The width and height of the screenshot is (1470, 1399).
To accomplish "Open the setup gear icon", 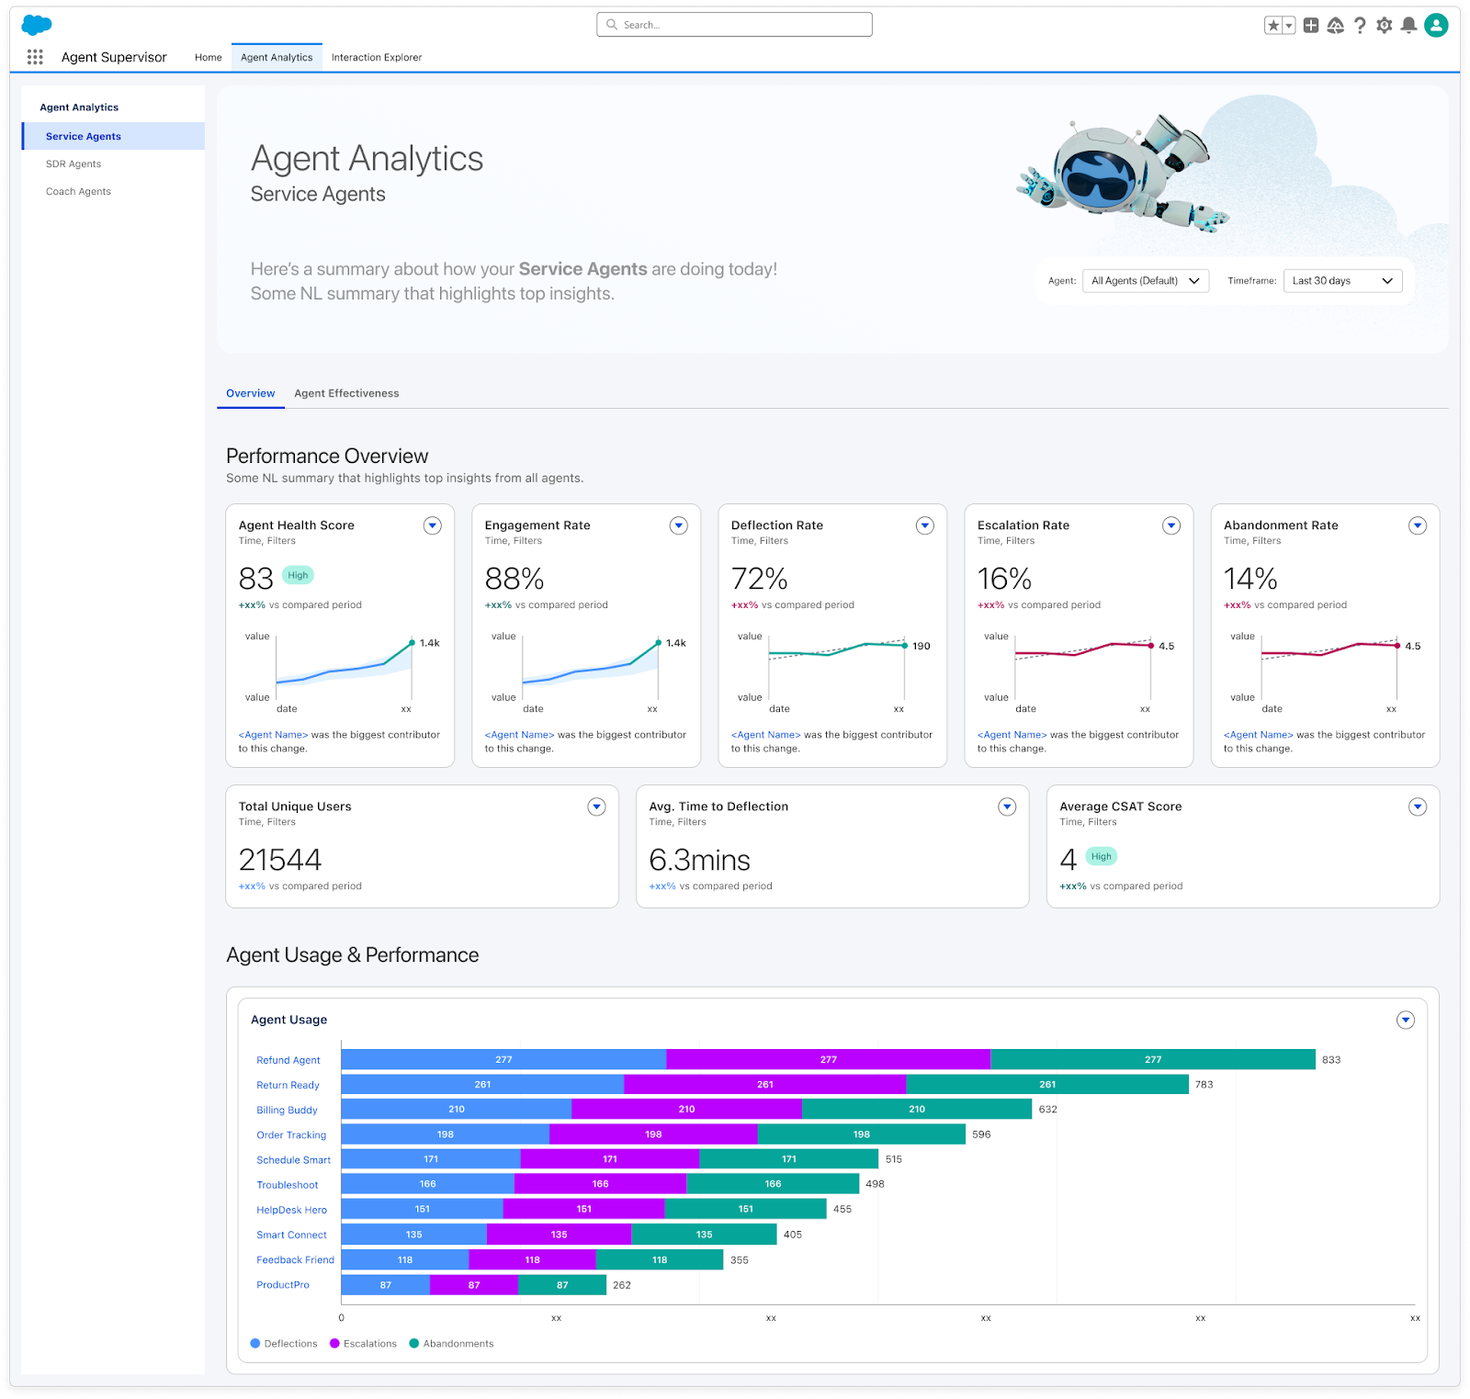I will tap(1385, 26).
